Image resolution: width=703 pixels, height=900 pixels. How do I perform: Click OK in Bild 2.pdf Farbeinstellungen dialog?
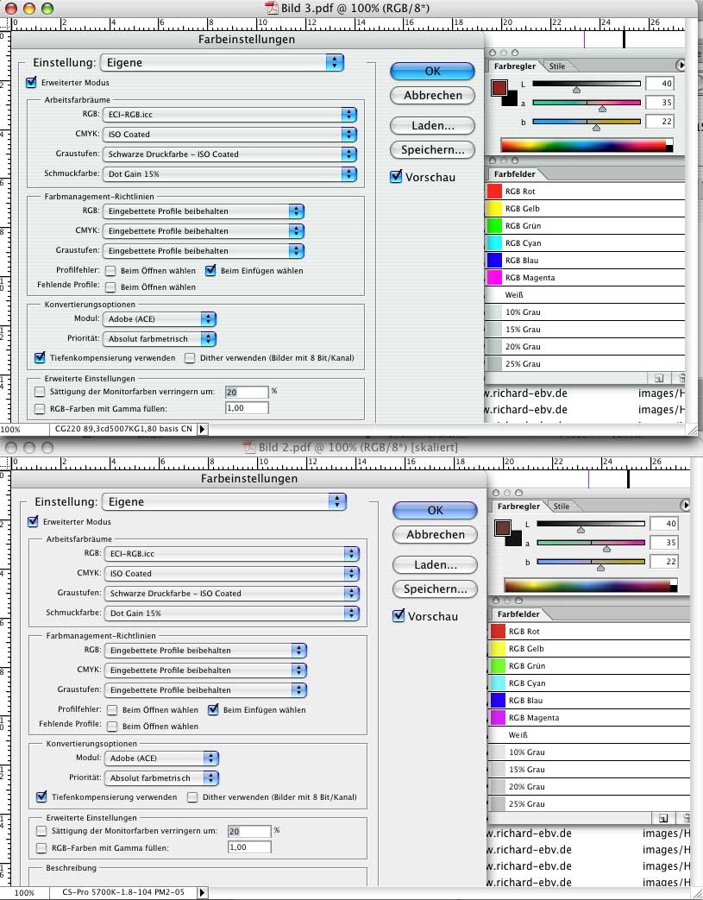click(x=435, y=510)
